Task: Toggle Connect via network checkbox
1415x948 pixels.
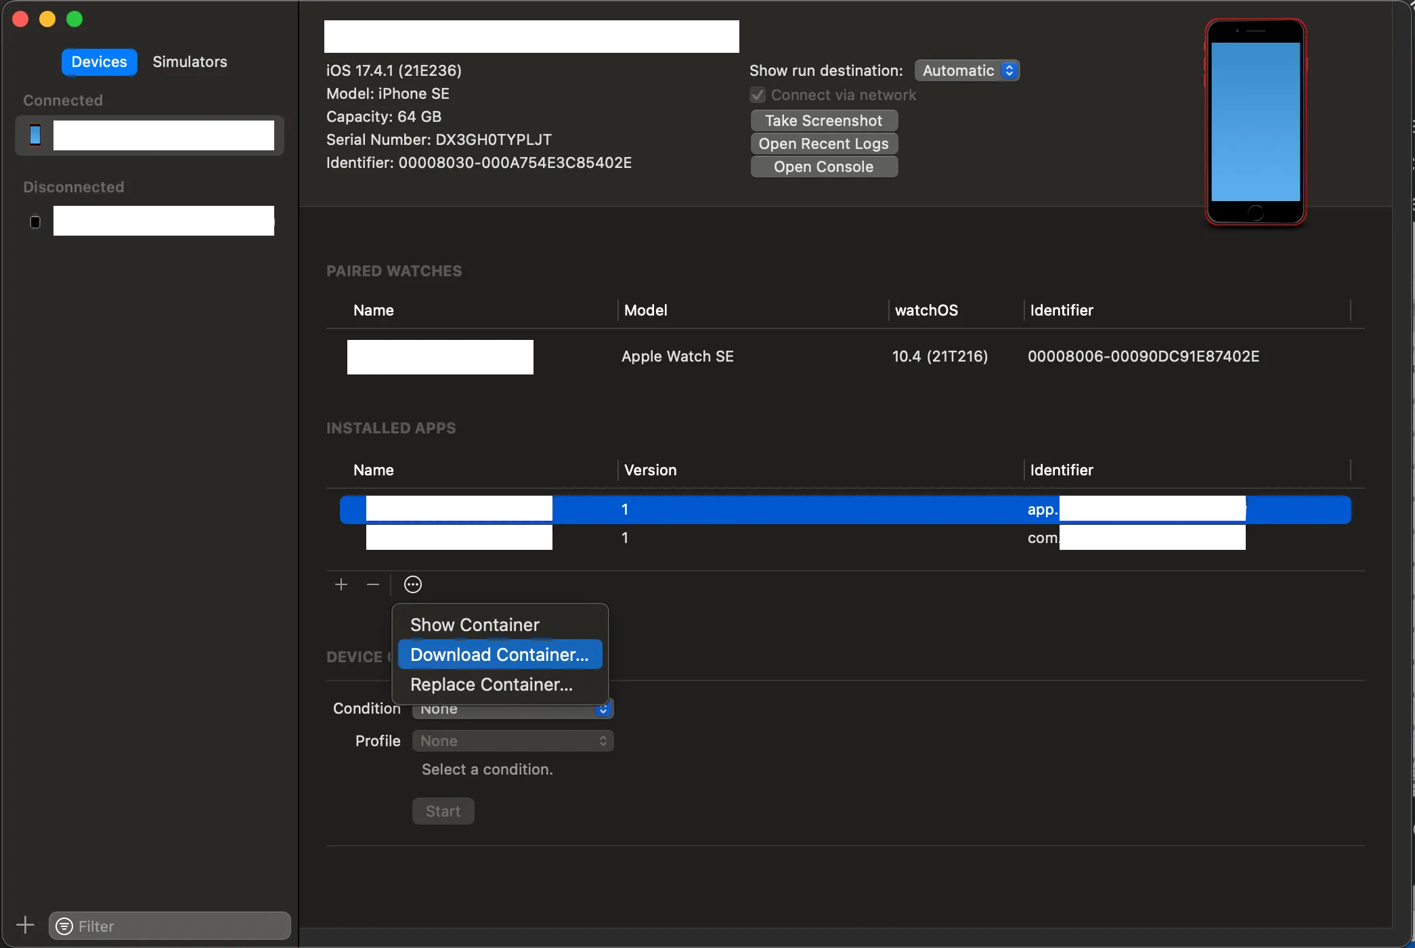Action: (758, 95)
